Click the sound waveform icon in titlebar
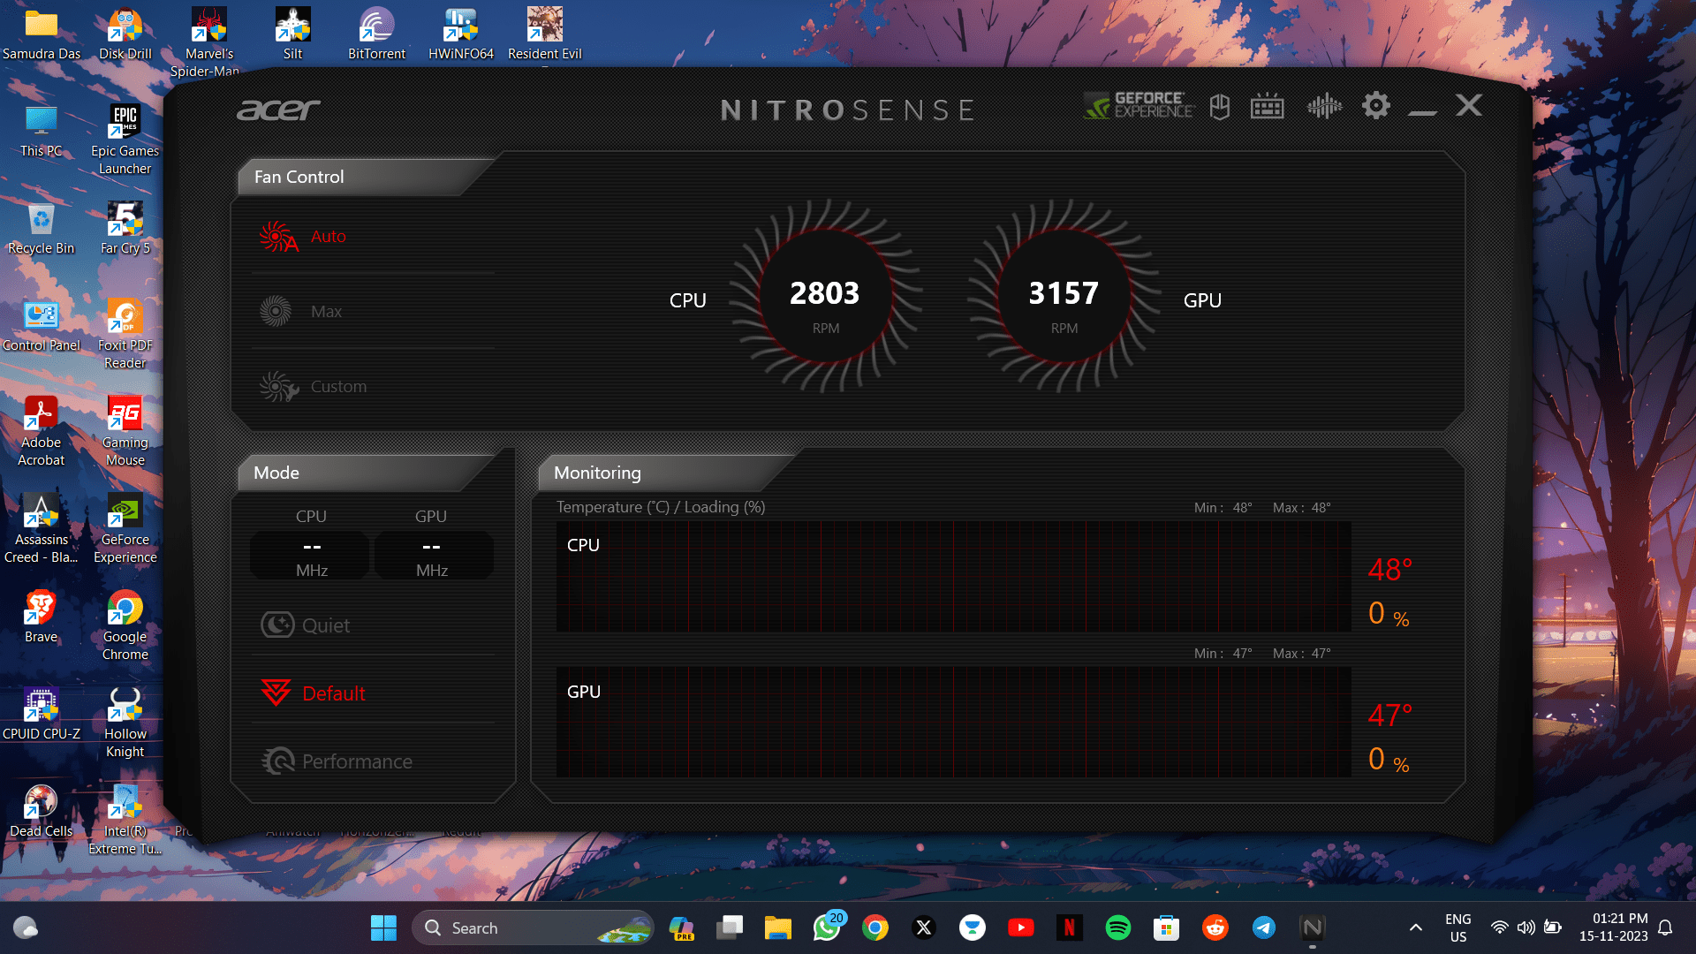This screenshot has width=1696, height=954. click(x=1322, y=106)
